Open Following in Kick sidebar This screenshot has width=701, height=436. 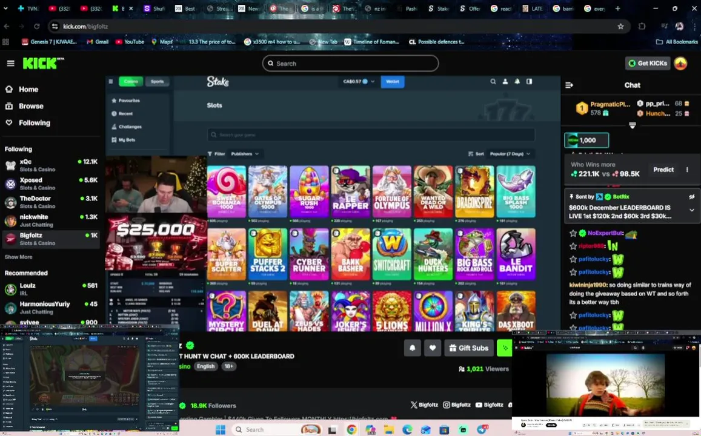(28, 123)
